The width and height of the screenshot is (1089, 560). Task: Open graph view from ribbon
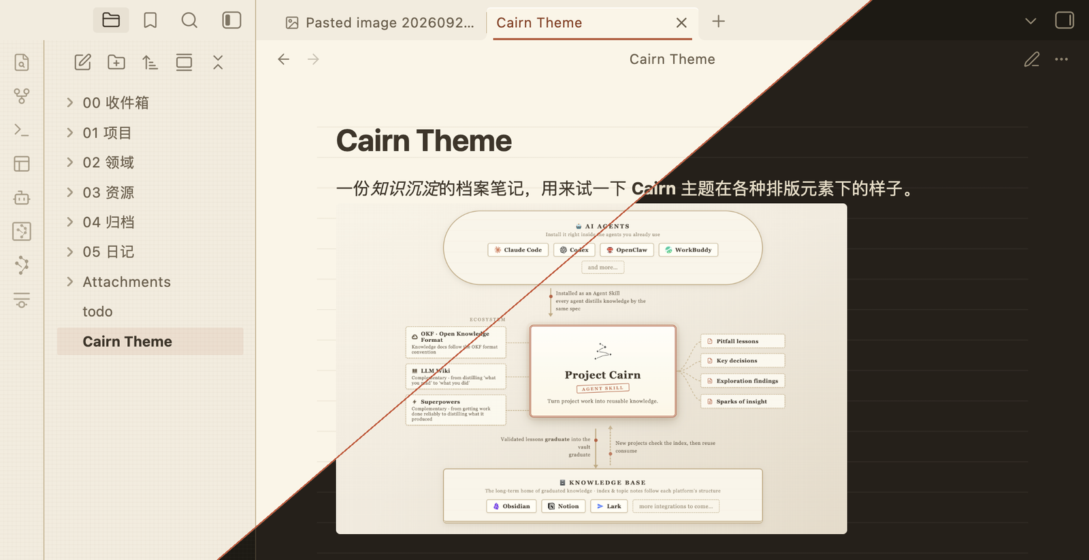pyautogui.click(x=22, y=96)
